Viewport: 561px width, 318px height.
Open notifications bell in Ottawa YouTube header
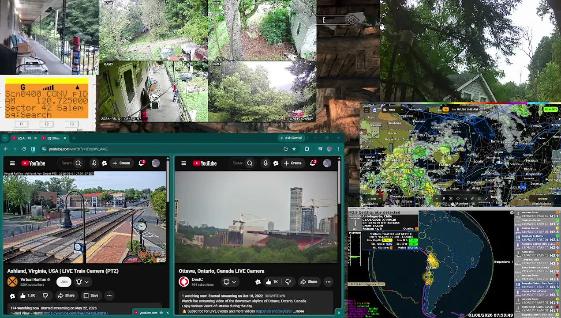[313, 163]
